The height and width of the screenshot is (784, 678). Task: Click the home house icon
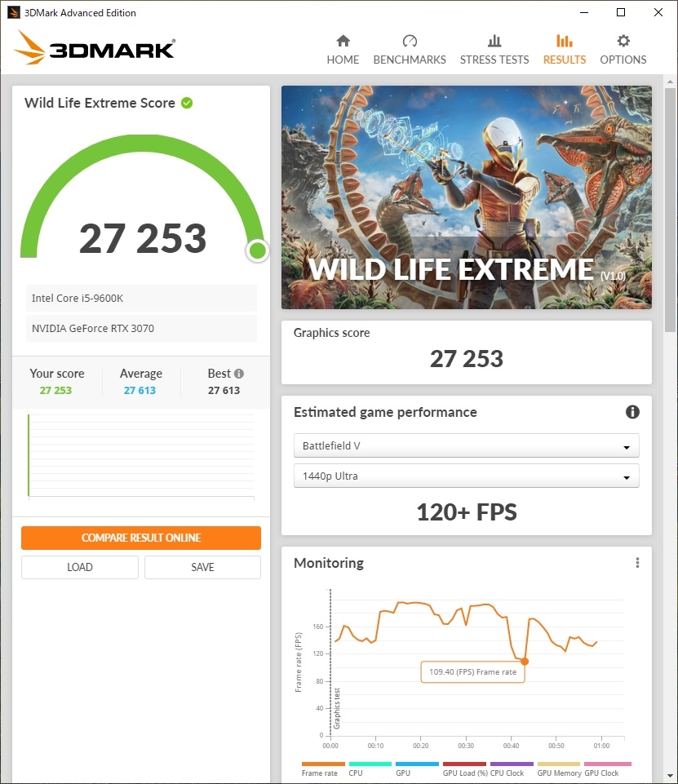pyautogui.click(x=343, y=41)
